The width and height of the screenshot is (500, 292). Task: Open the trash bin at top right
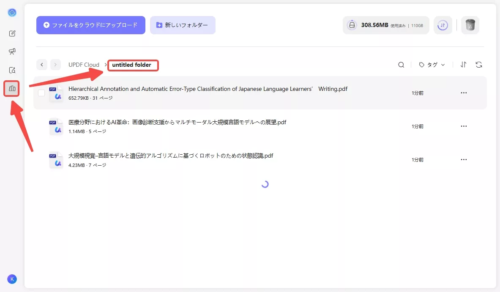click(x=470, y=25)
